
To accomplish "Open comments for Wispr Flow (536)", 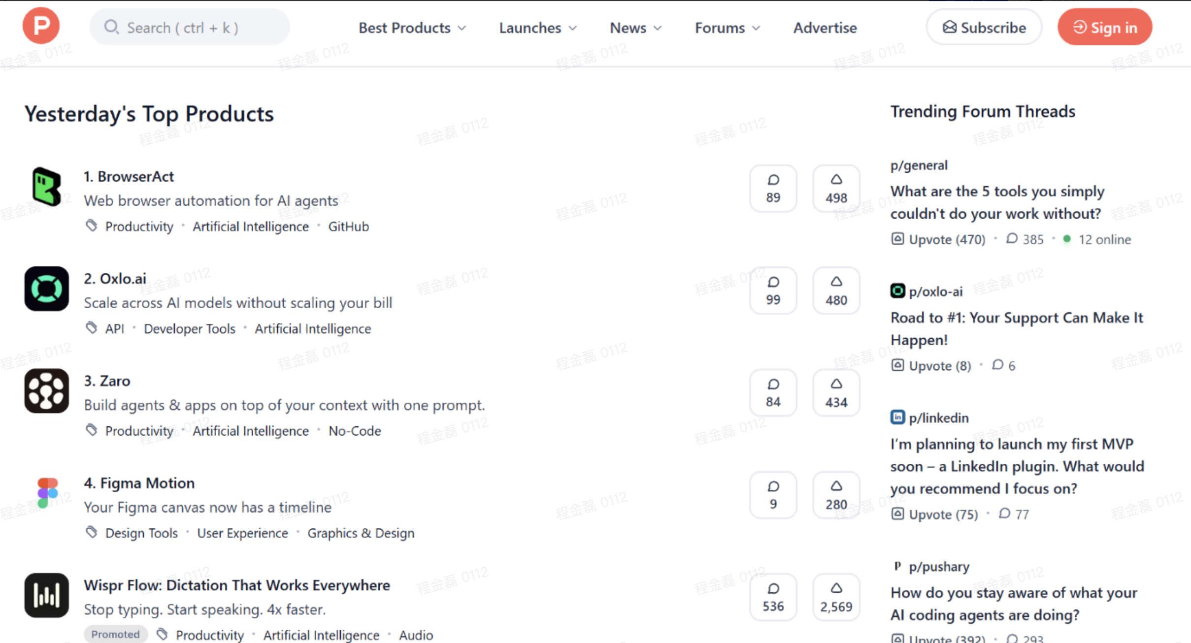I will (773, 597).
